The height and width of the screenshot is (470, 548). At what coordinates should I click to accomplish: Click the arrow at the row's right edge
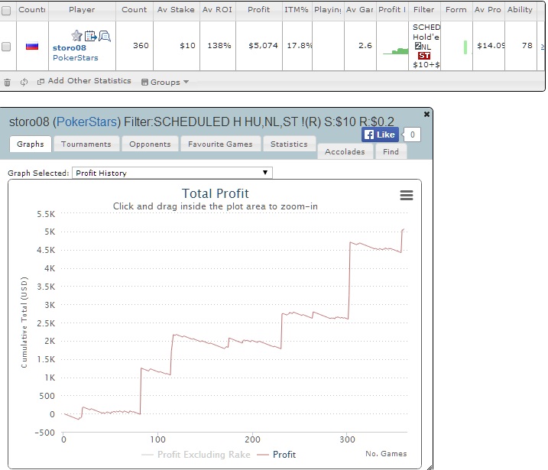(543, 47)
